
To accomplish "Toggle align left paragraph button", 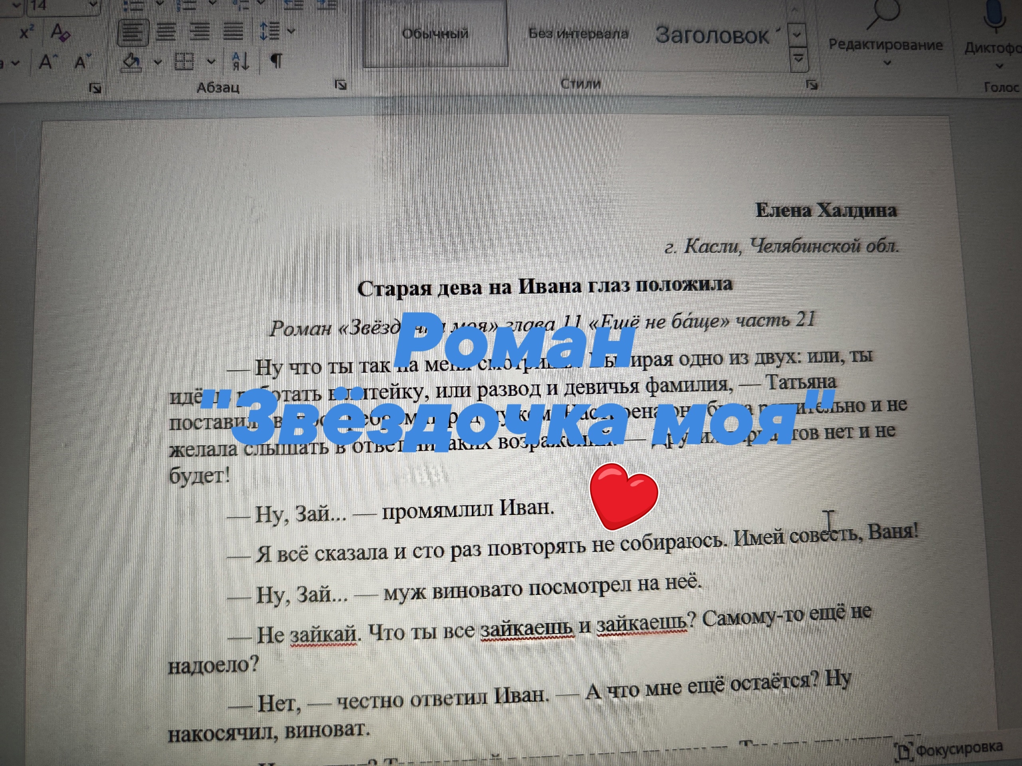I will coord(133,32).
